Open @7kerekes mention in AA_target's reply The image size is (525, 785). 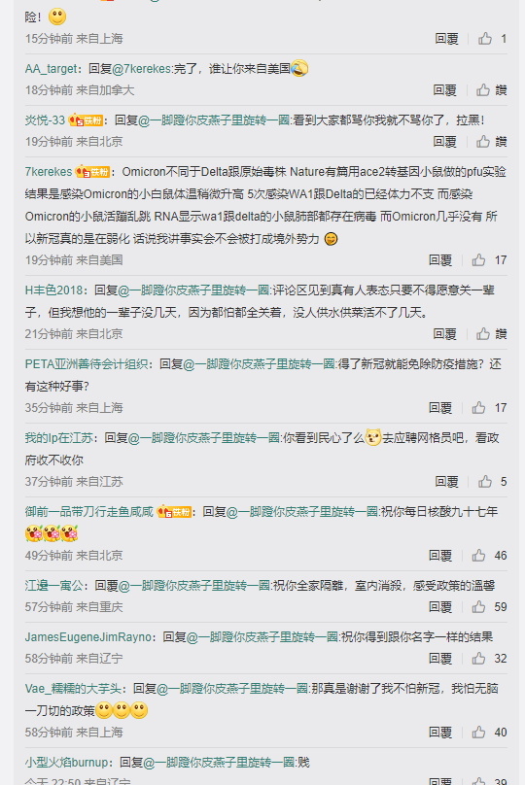click(x=142, y=69)
